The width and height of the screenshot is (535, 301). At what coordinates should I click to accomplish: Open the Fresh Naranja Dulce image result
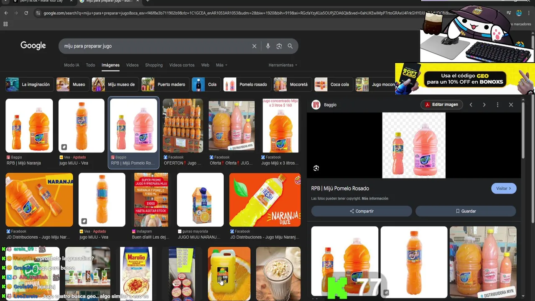coord(265,200)
